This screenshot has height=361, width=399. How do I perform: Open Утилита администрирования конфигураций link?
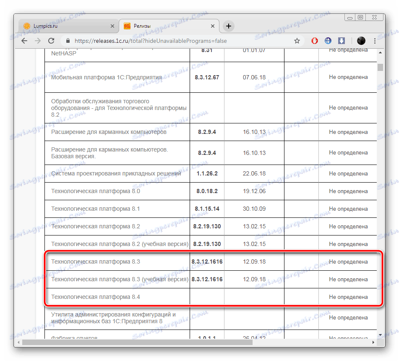[x=114, y=318]
